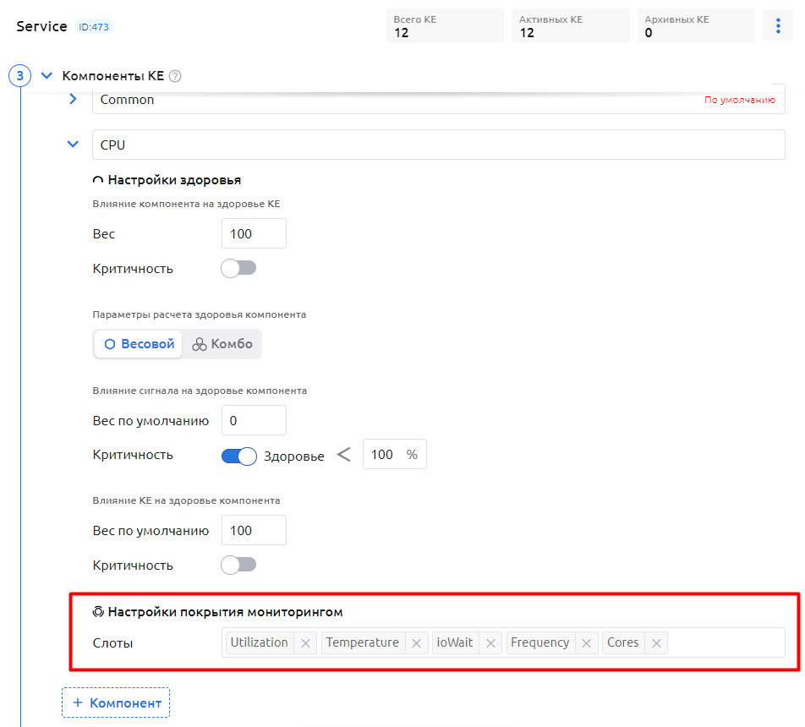Remove the Utilization slot tag
The width and height of the screenshot is (805, 727).
click(x=305, y=643)
